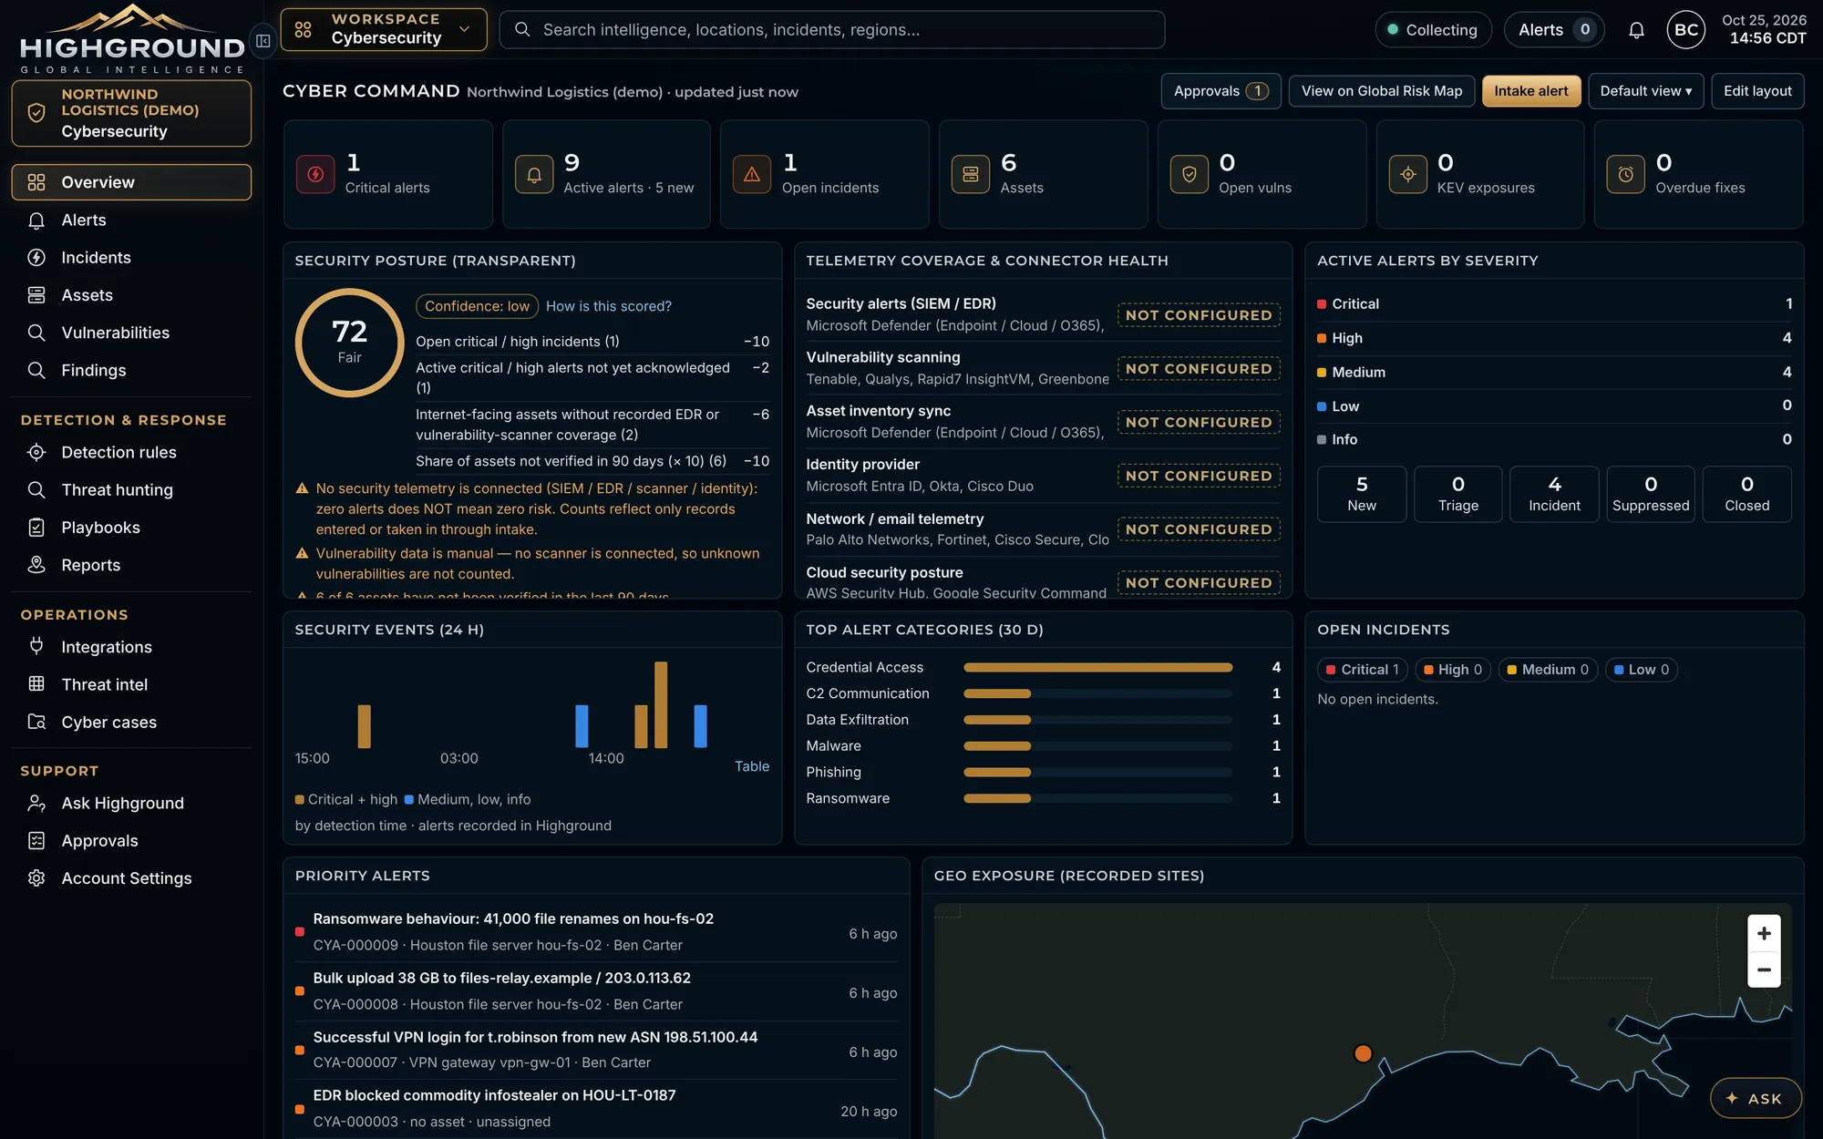
Task: Click the BC user avatar
Action: (x=1685, y=30)
